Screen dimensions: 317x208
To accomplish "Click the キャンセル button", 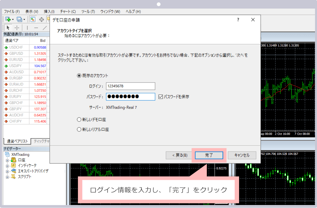I will (x=241, y=155).
